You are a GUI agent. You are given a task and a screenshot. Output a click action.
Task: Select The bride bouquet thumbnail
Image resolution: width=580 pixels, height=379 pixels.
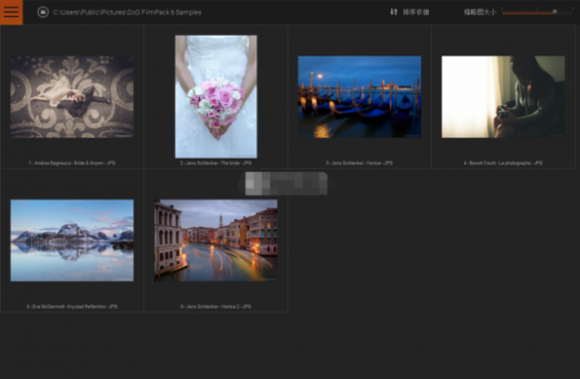click(x=217, y=97)
